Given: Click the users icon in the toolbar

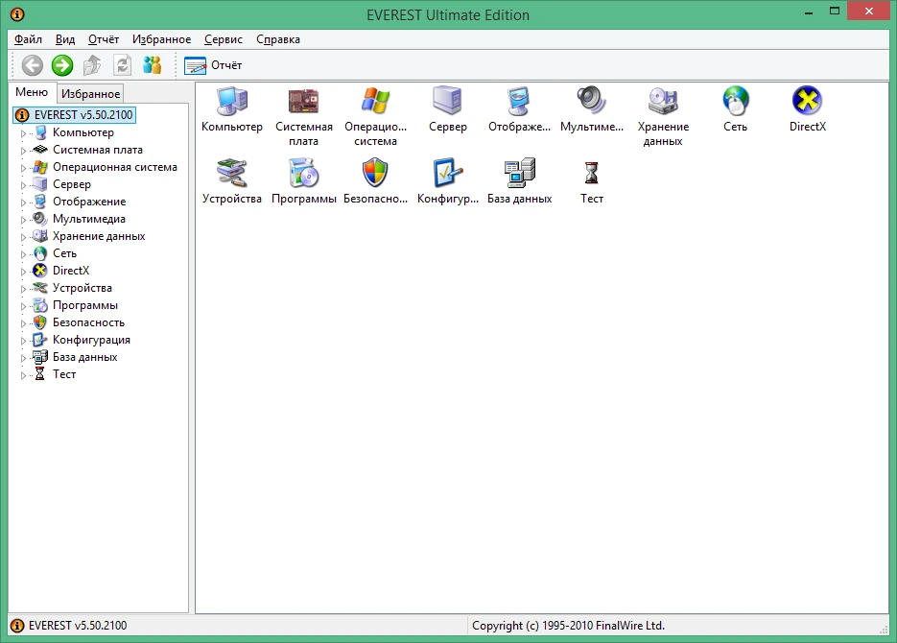Looking at the screenshot, I should (153, 65).
